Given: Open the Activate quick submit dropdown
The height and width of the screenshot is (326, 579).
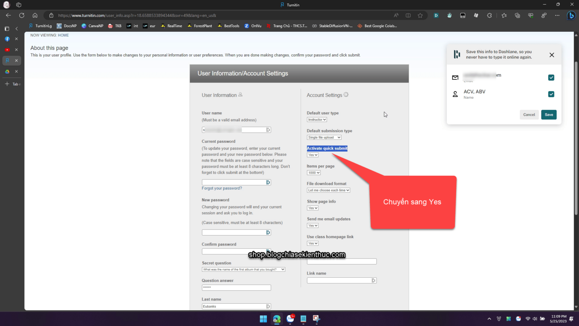Looking at the screenshot, I should point(312,155).
